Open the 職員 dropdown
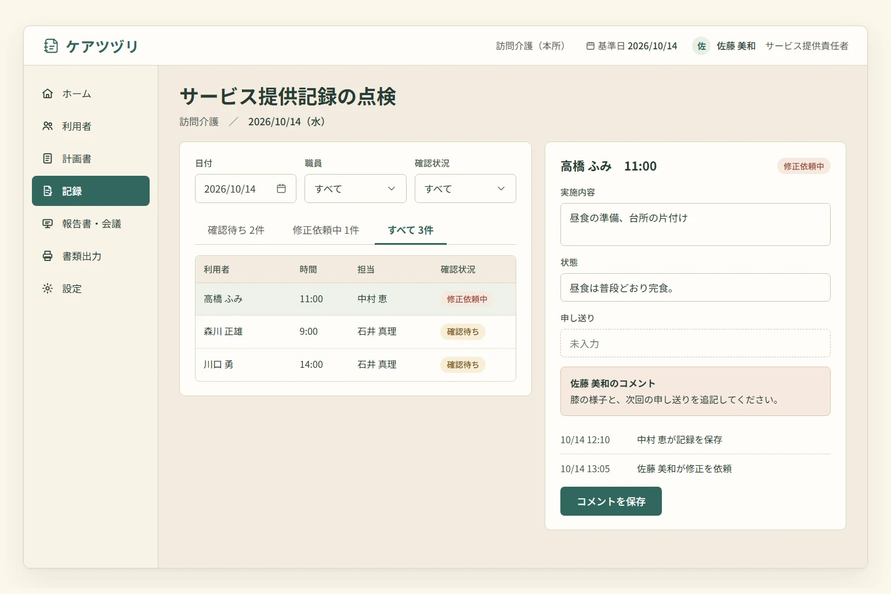Viewport: 891px width, 594px height. (356, 189)
